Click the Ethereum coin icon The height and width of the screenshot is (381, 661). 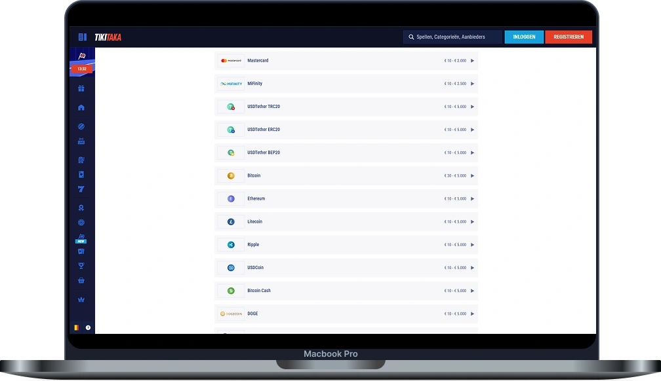[x=231, y=199]
